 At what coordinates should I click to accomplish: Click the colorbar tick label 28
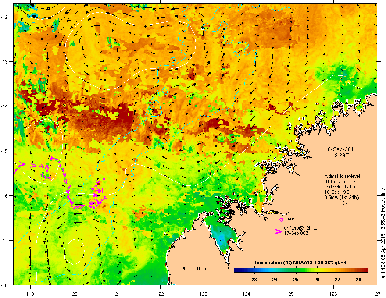(358, 280)
